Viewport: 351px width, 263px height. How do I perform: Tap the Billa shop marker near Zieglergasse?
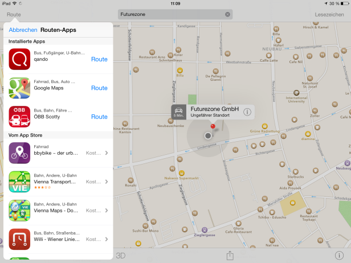[179, 71]
